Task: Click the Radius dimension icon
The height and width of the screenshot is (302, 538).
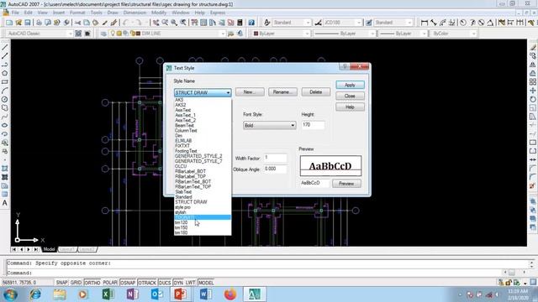Action: 463,23
